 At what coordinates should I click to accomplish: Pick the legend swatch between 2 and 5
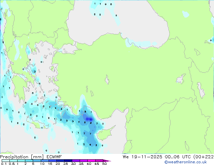[x=29, y=161]
